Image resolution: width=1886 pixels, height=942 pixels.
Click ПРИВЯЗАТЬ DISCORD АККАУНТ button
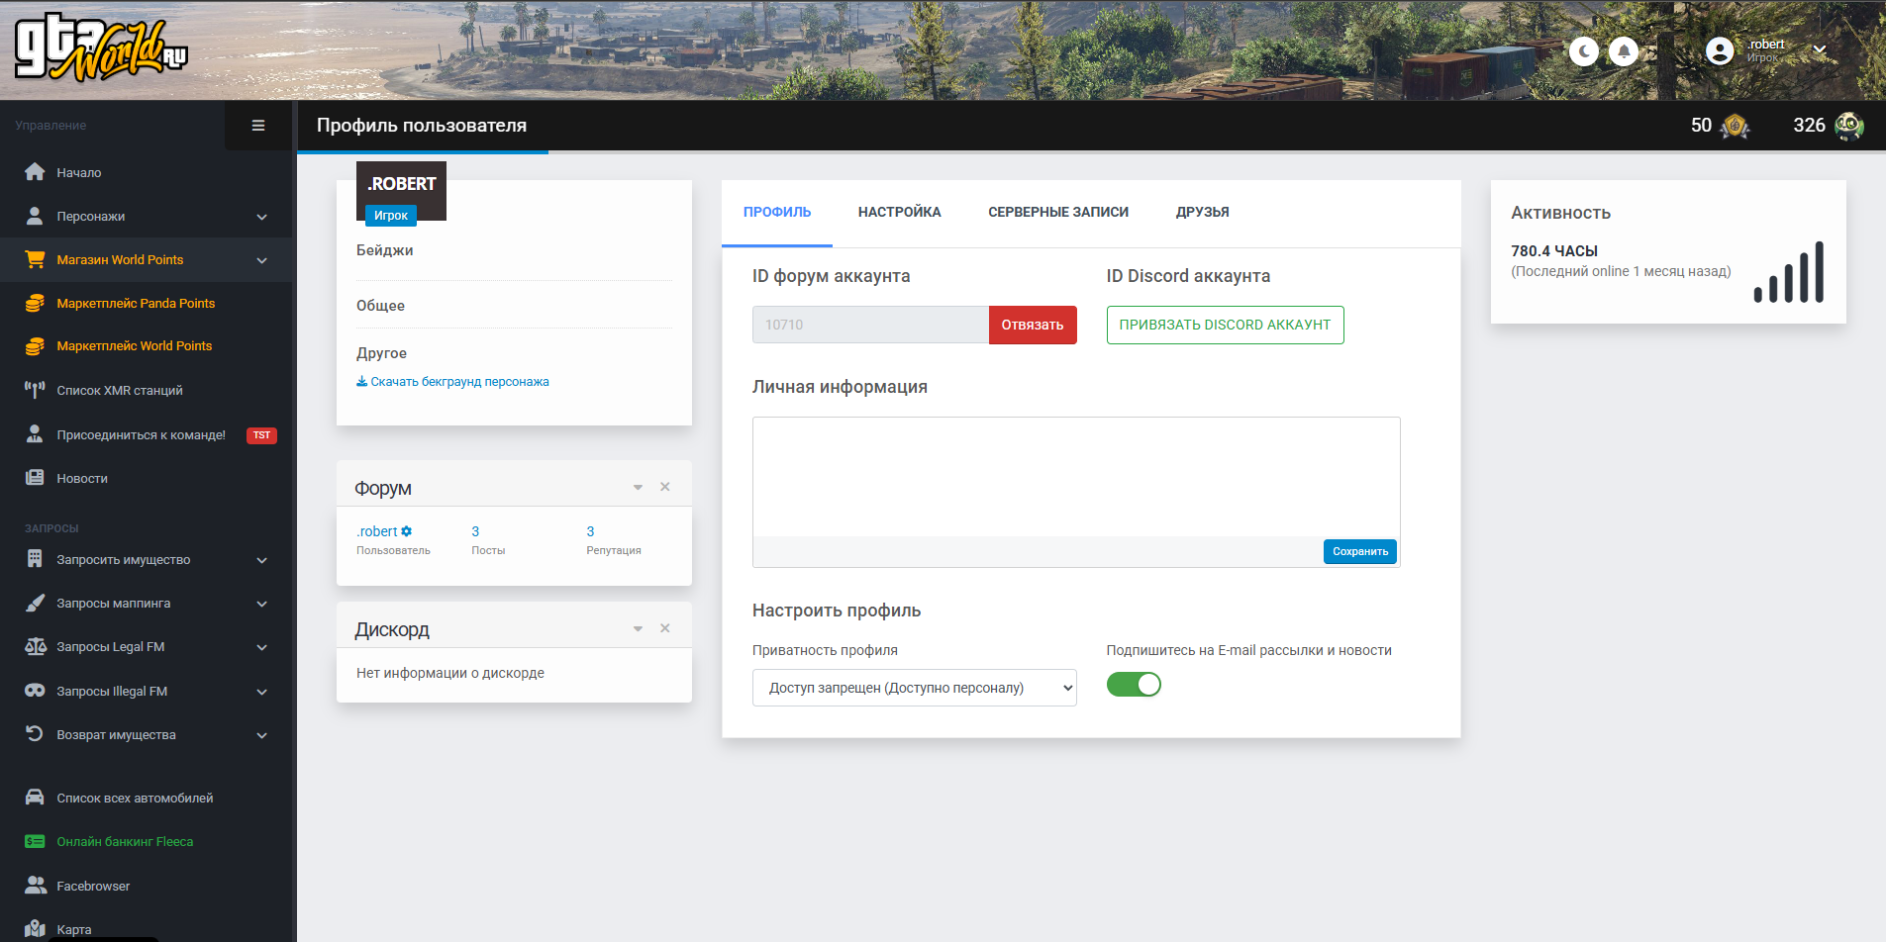[1225, 325]
